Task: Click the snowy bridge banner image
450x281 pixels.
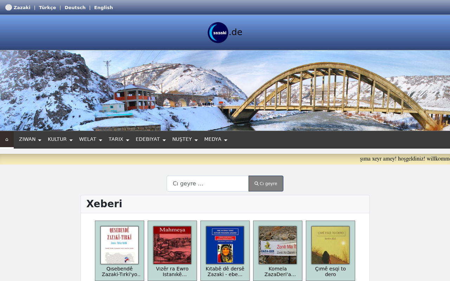Action: 225,91
